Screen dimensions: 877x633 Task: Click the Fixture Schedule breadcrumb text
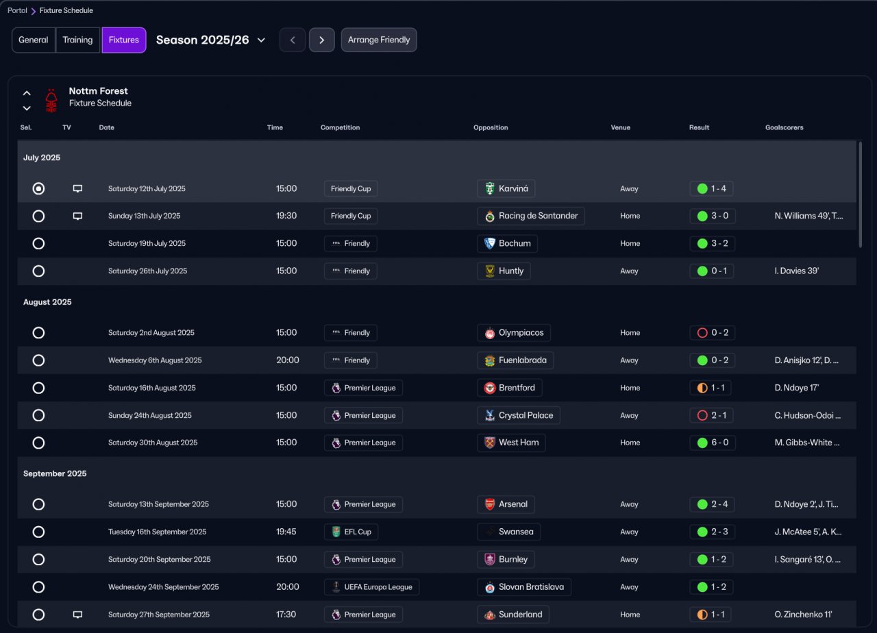tap(66, 10)
